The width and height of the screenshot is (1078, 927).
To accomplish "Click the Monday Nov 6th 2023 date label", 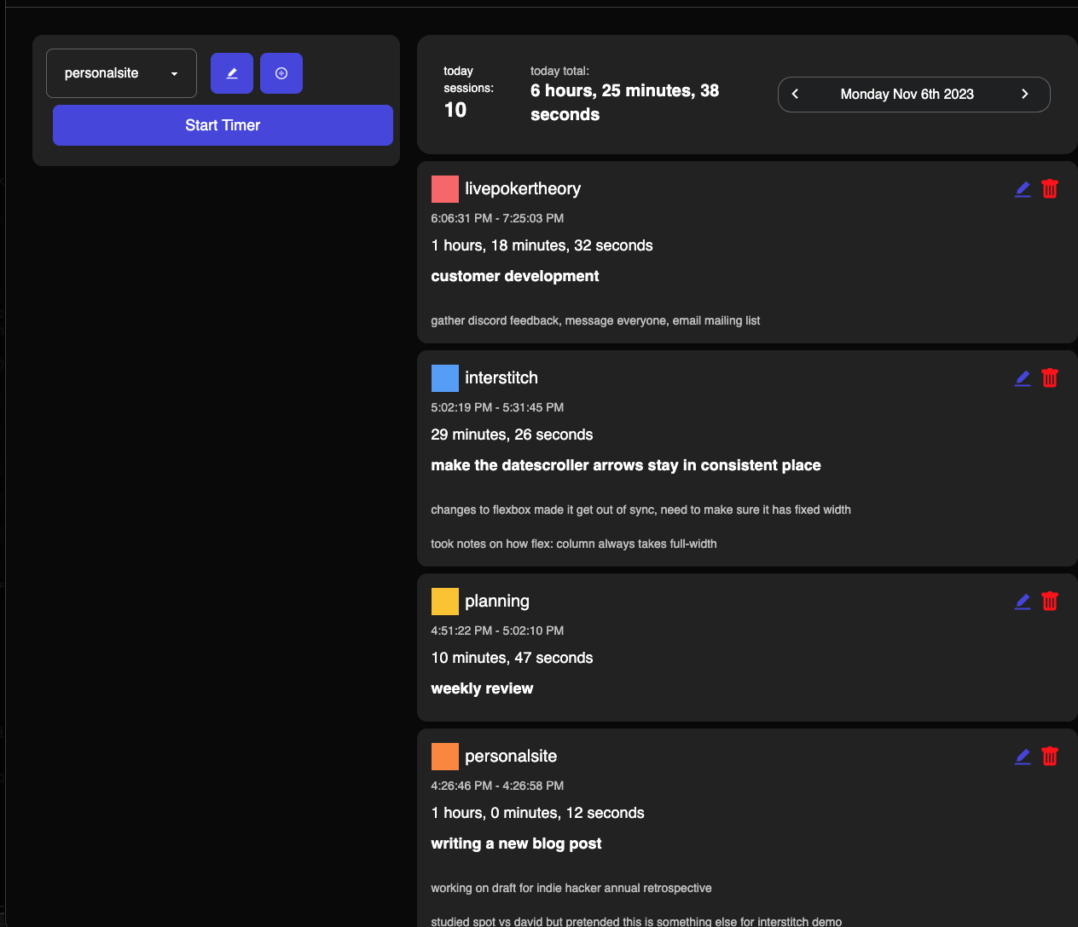I will click(907, 94).
